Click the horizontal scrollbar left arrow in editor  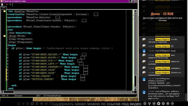click(x=2, y=92)
